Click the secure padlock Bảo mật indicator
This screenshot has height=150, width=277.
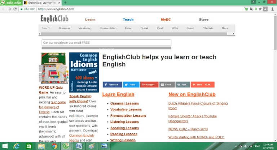point(27,9)
